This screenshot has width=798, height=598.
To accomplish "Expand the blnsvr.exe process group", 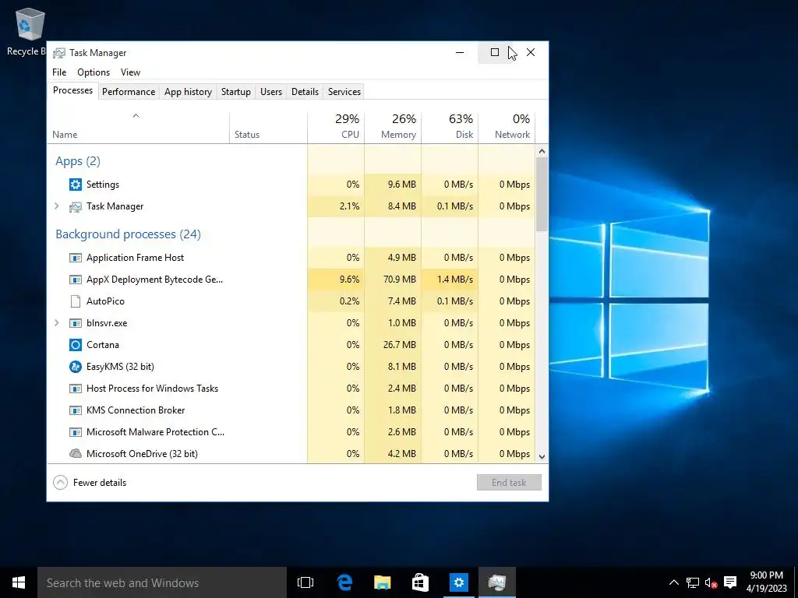I will tap(57, 323).
